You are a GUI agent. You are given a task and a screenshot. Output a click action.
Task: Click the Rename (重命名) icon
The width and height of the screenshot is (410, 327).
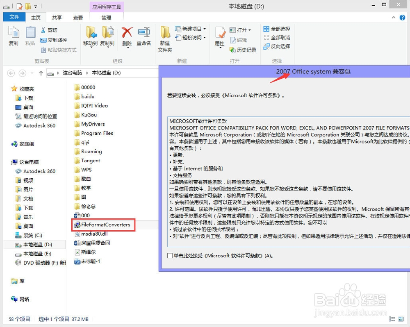pyautogui.click(x=144, y=33)
